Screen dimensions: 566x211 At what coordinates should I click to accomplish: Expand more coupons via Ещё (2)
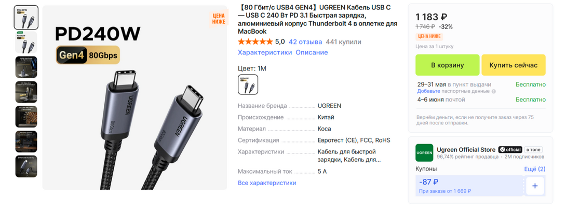[x=535, y=169]
